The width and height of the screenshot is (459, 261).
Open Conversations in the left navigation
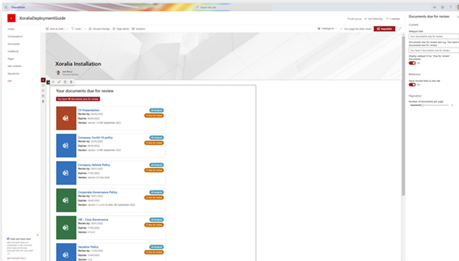(x=15, y=37)
